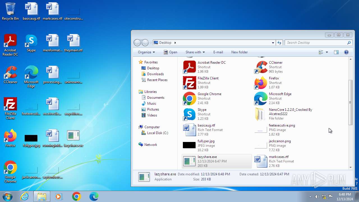Open Windows Media Player from taskbar

[x=59, y=197]
